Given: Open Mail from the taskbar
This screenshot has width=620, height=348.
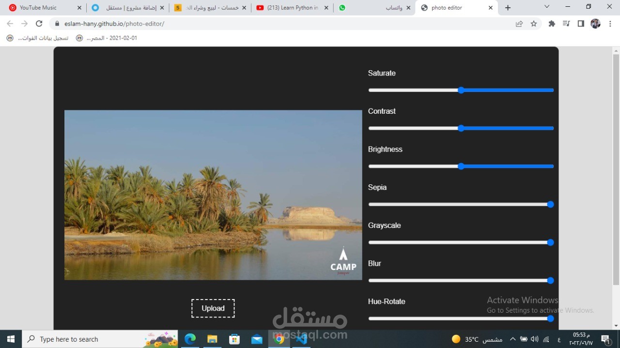Looking at the screenshot, I should [x=257, y=339].
